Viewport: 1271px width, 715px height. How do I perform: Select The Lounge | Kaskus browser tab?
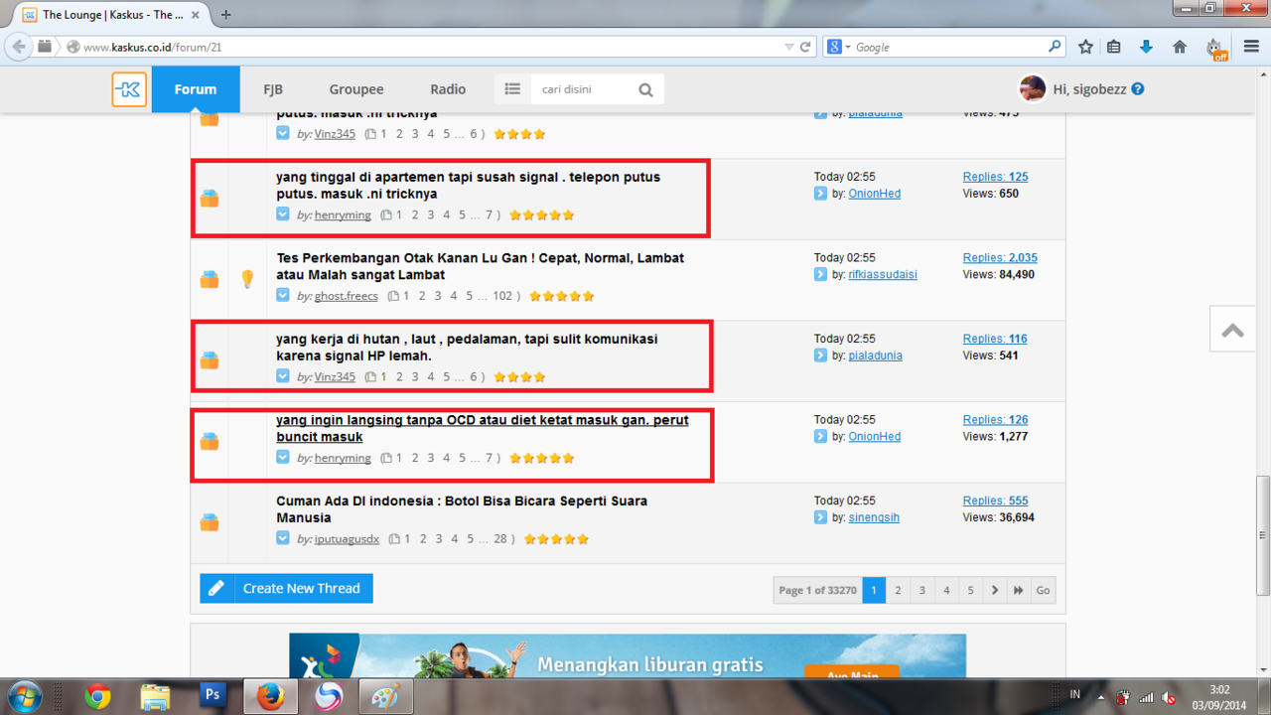coord(112,15)
